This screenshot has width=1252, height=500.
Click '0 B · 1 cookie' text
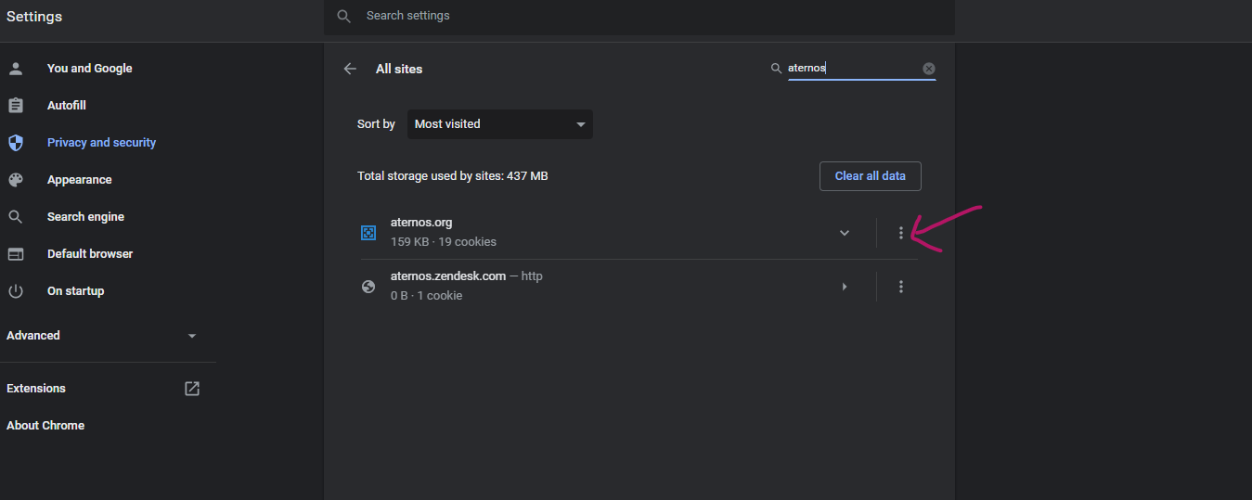(x=426, y=296)
